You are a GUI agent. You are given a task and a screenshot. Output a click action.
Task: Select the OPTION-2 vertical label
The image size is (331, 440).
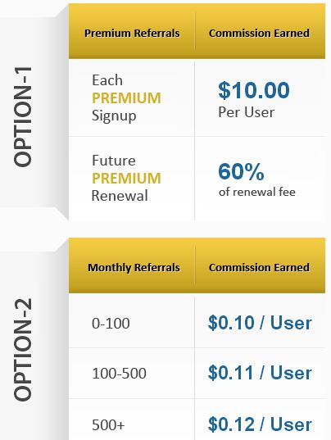(x=22, y=350)
